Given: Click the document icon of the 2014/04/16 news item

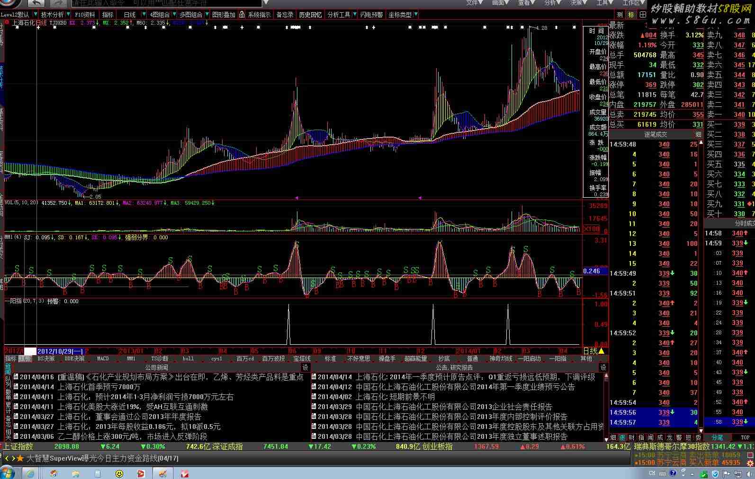Looking at the screenshot, I should point(16,377).
